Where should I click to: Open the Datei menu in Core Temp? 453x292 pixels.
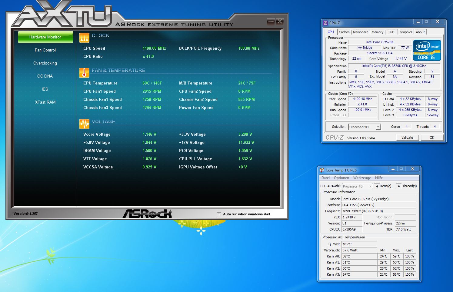(x=325, y=178)
